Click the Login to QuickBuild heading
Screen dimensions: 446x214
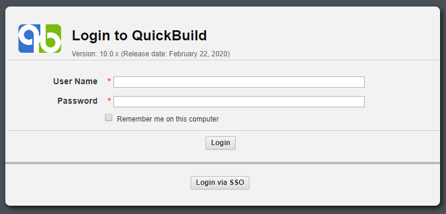pos(140,36)
